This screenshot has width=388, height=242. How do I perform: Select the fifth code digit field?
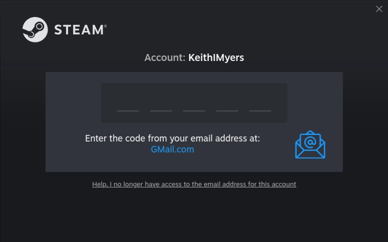click(x=260, y=104)
